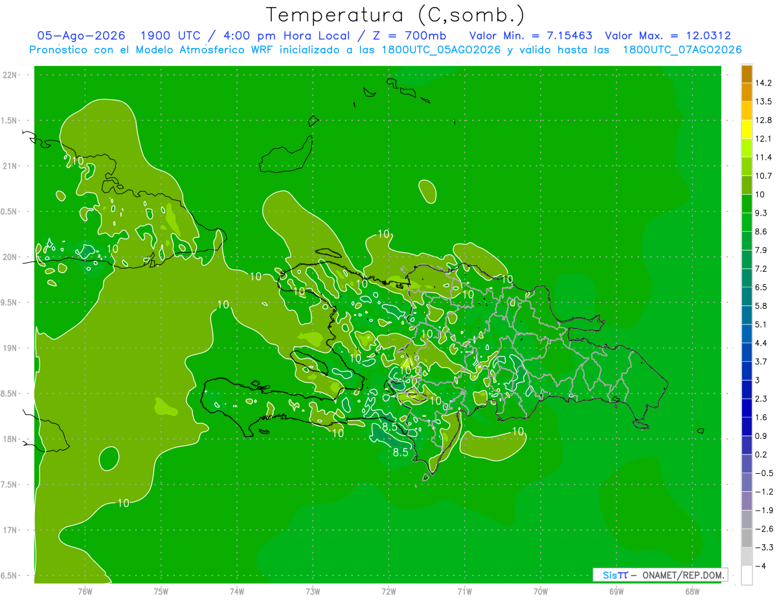
Task: Click the "0.9" legend value
Action: (x=761, y=436)
